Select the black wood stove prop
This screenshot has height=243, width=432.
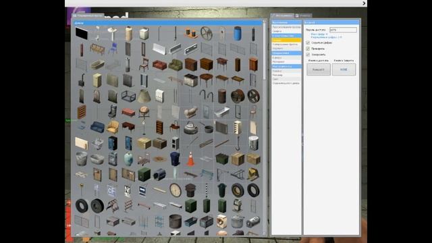point(82,80)
